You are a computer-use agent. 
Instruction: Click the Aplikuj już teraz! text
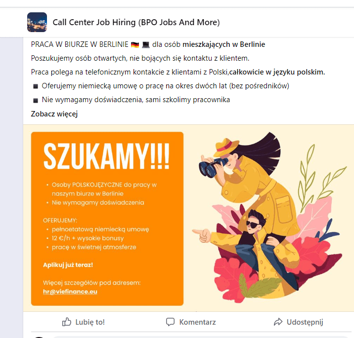point(68,265)
